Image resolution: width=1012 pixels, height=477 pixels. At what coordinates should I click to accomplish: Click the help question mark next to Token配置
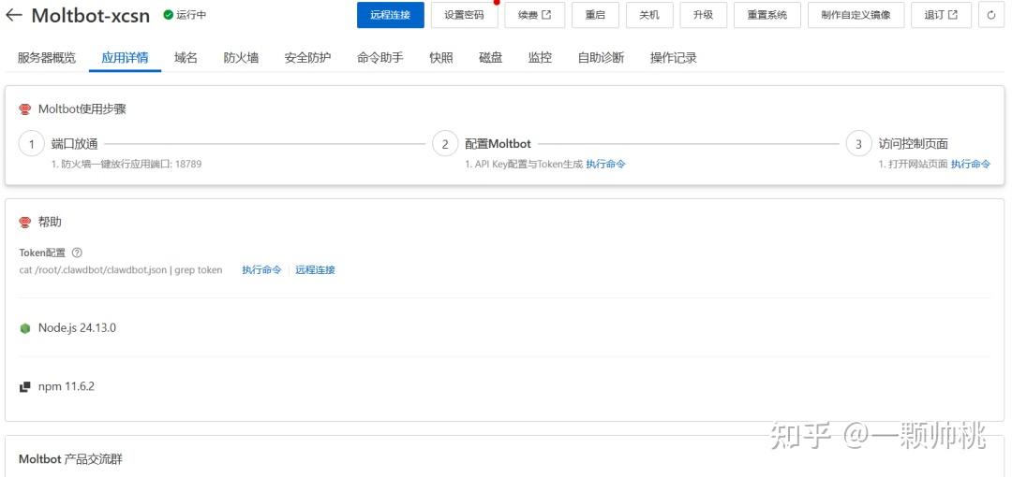coord(77,253)
